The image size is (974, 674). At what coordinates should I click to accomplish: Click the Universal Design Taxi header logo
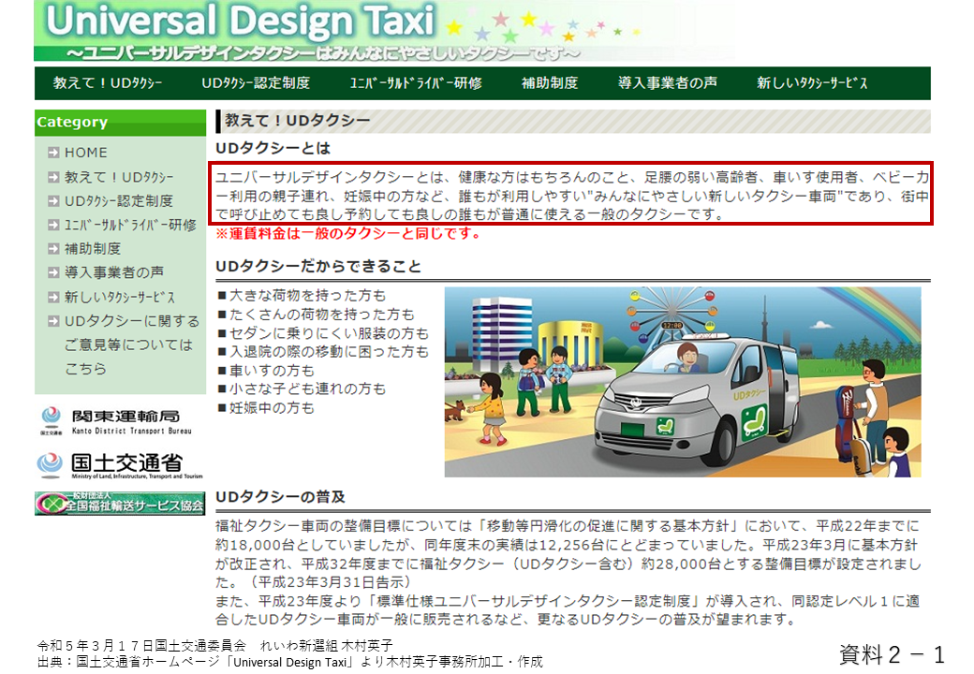tap(240, 22)
